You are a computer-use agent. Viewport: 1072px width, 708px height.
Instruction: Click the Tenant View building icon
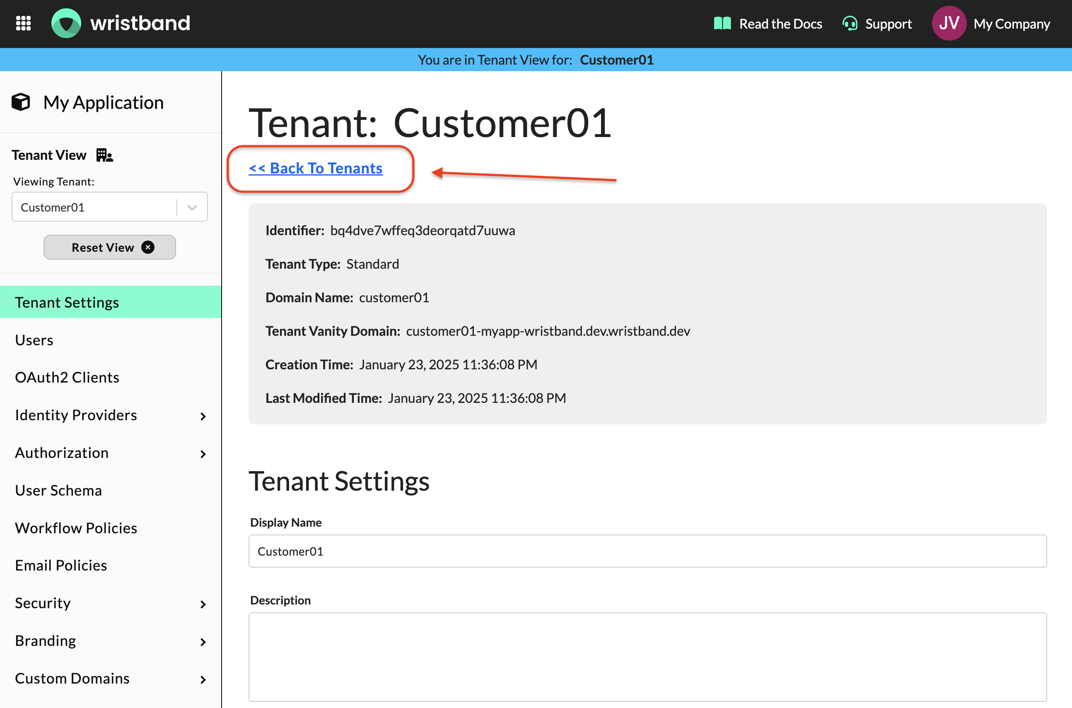point(105,155)
